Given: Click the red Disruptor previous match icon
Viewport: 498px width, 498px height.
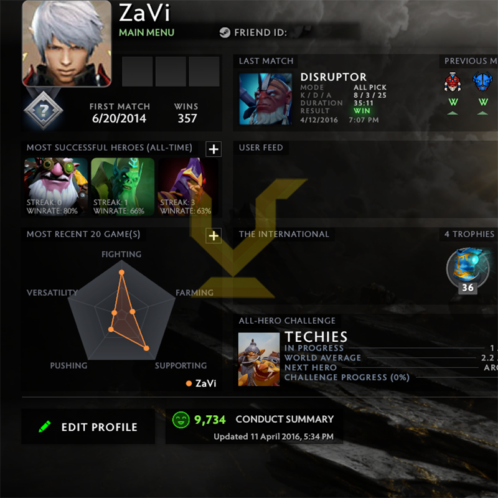Looking at the screenshot, I should [453, 82].
